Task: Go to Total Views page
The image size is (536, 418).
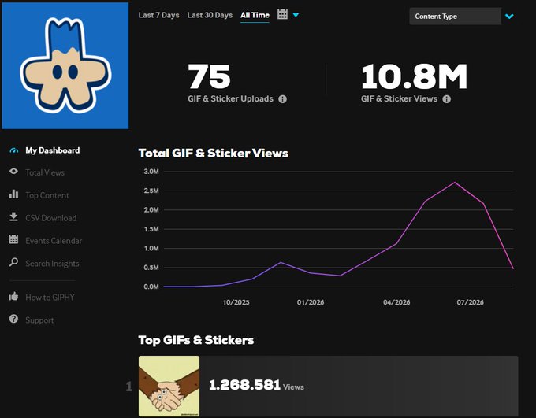Action: [x=45, y=172]
